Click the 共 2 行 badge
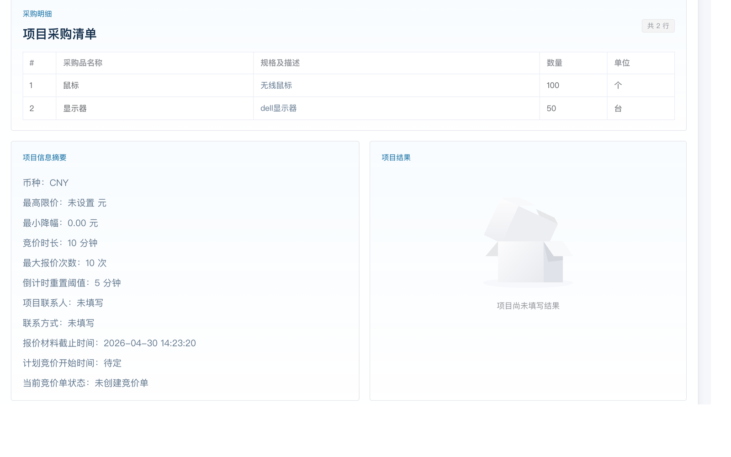Image resolution: width=731 pixels, height=457 pixels. [x=658, y=26]
